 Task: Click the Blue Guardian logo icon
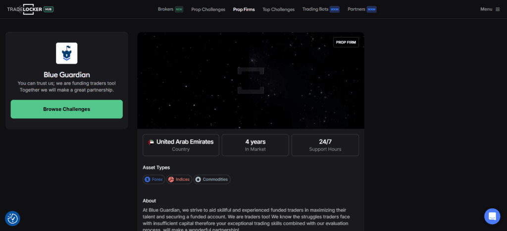[x=67, y=53]
